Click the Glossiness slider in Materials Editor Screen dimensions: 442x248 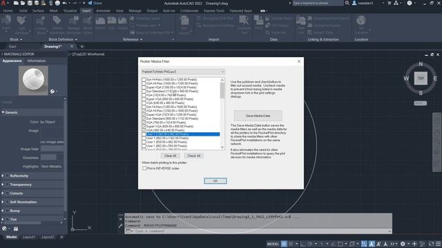point(52,158)
